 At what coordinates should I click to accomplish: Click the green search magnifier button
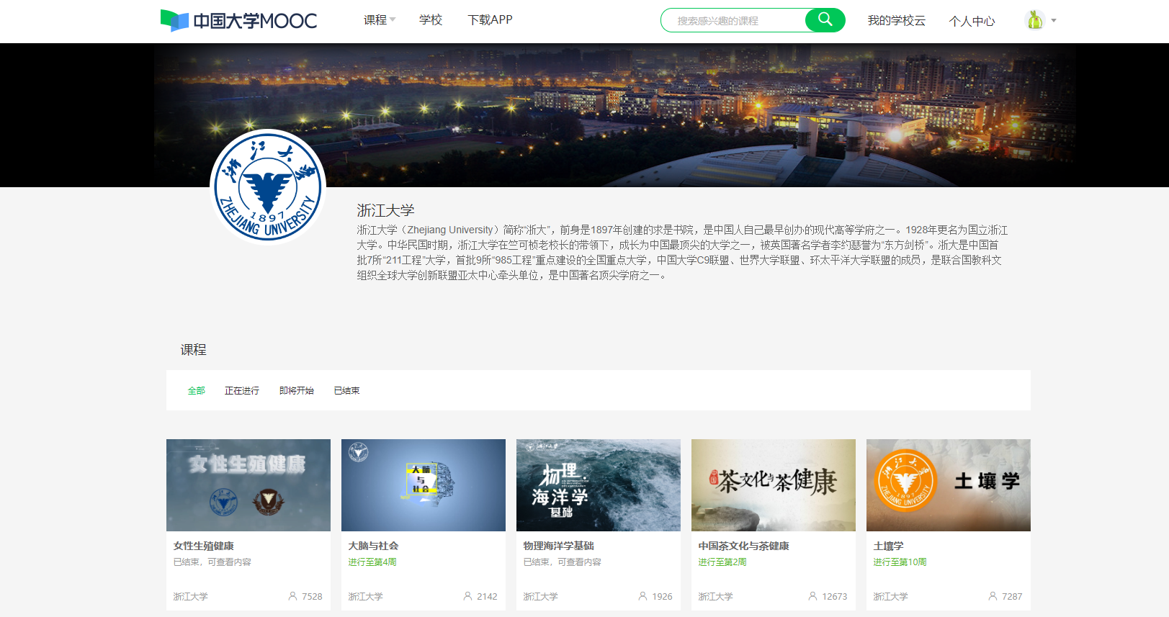825,20
